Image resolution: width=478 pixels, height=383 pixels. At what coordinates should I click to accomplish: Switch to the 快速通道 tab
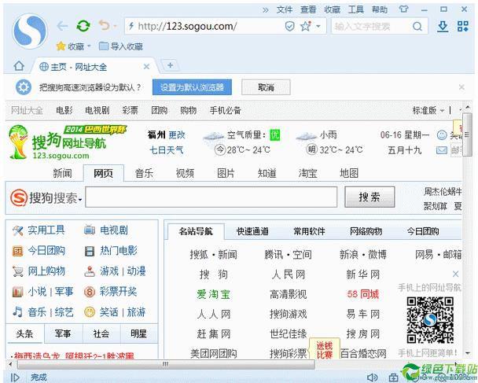pos(252,231)
